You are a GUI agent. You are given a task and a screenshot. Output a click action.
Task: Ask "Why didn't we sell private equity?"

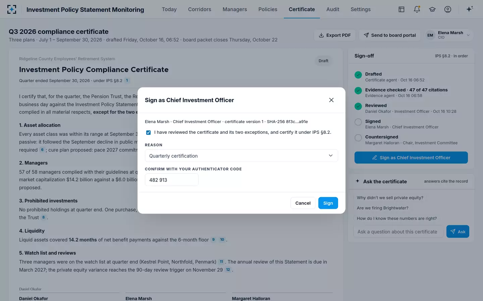[x=390, y=198]
